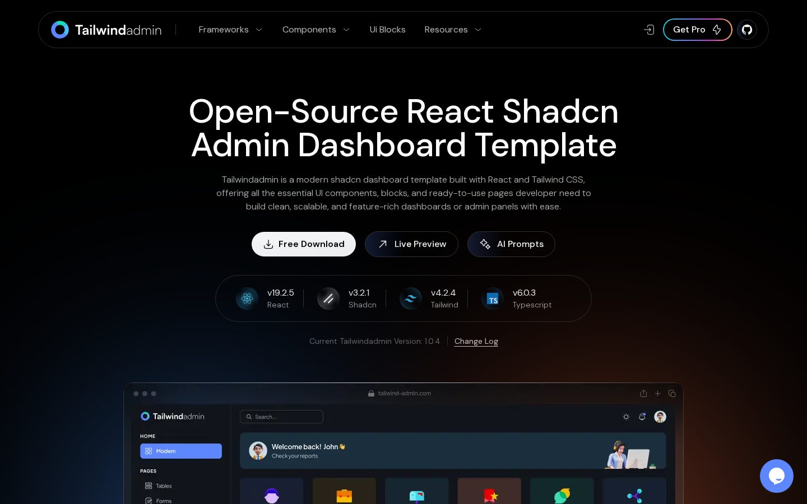Click the Shadcn logo icon
Image resolution: width=807 pixels, height=504 pixels.
coord(328,298)
